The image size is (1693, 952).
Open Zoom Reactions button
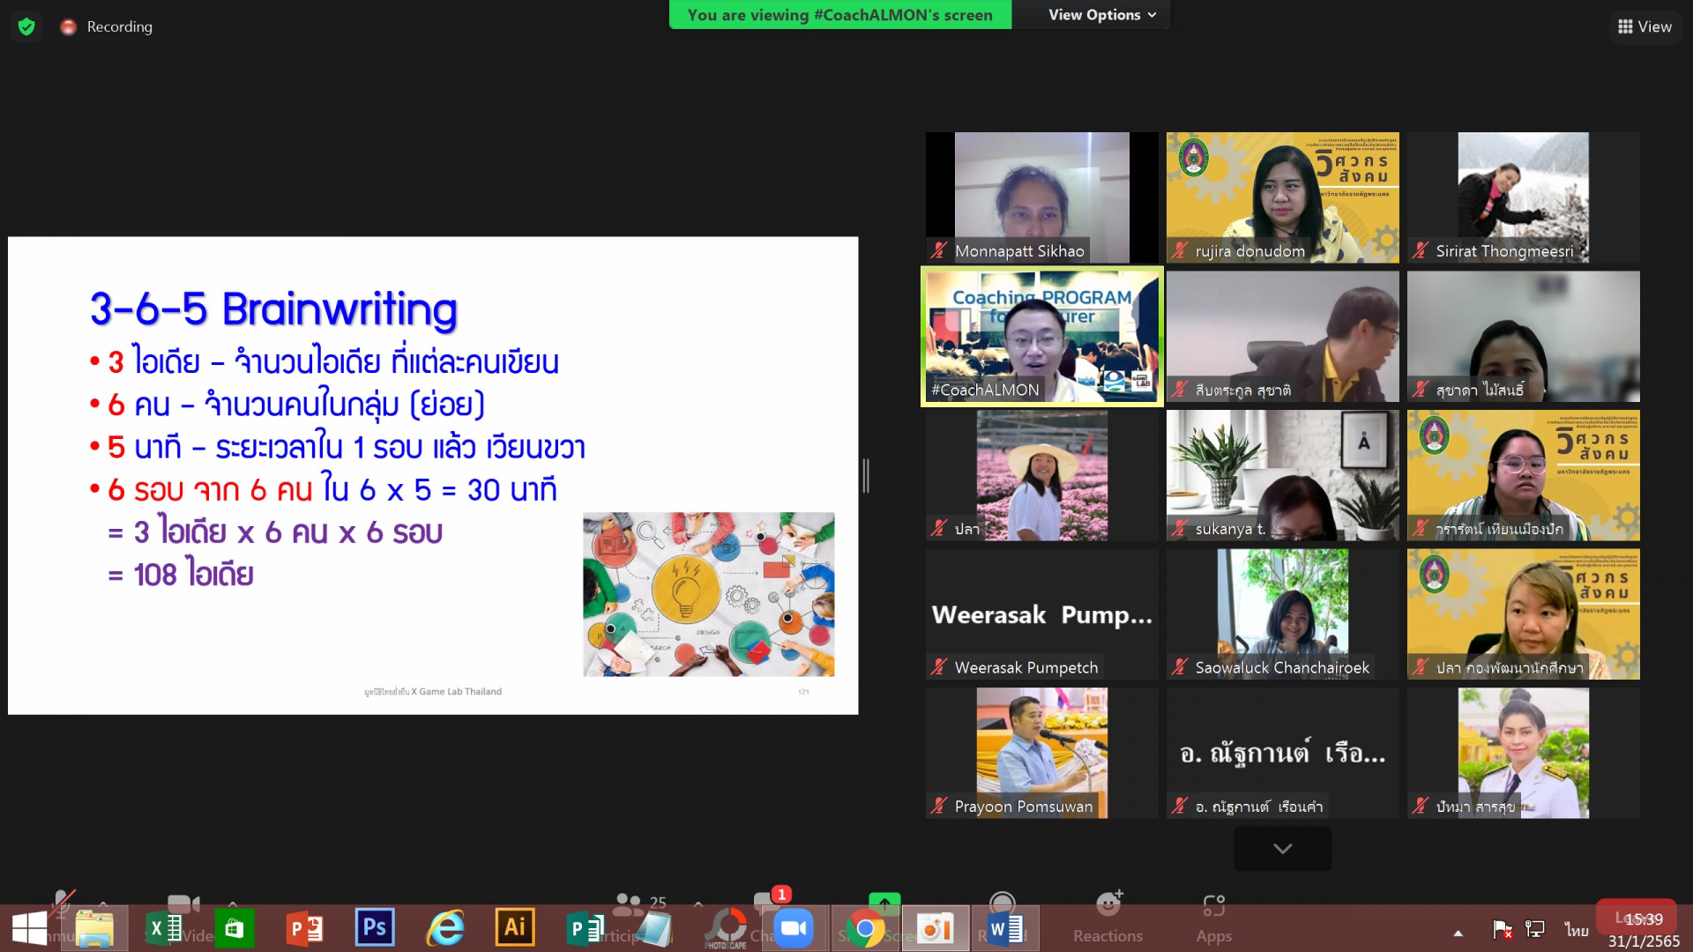tap(1108, 918)
